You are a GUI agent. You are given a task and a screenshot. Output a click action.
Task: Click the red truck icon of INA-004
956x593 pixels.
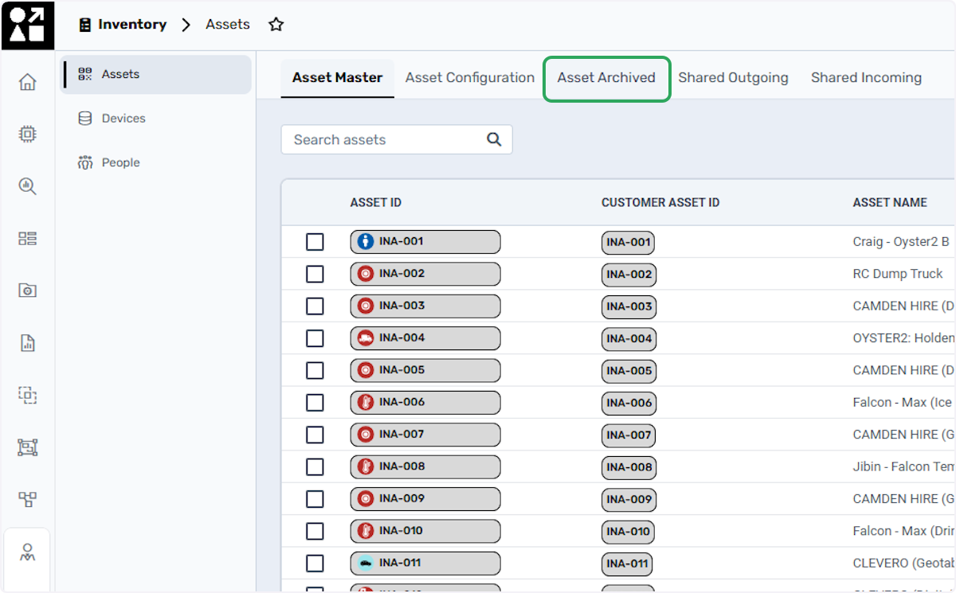(x=366, y=337)
